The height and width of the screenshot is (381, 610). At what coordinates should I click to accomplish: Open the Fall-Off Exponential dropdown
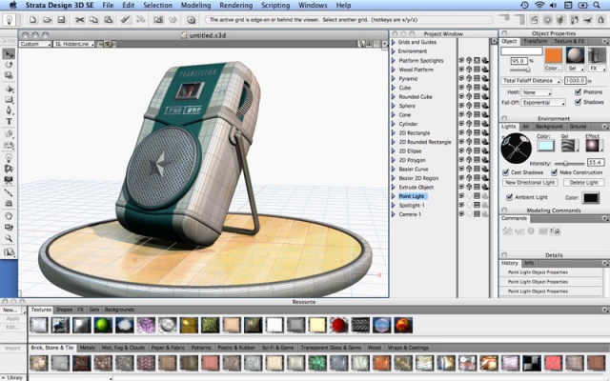coord(543,103)
